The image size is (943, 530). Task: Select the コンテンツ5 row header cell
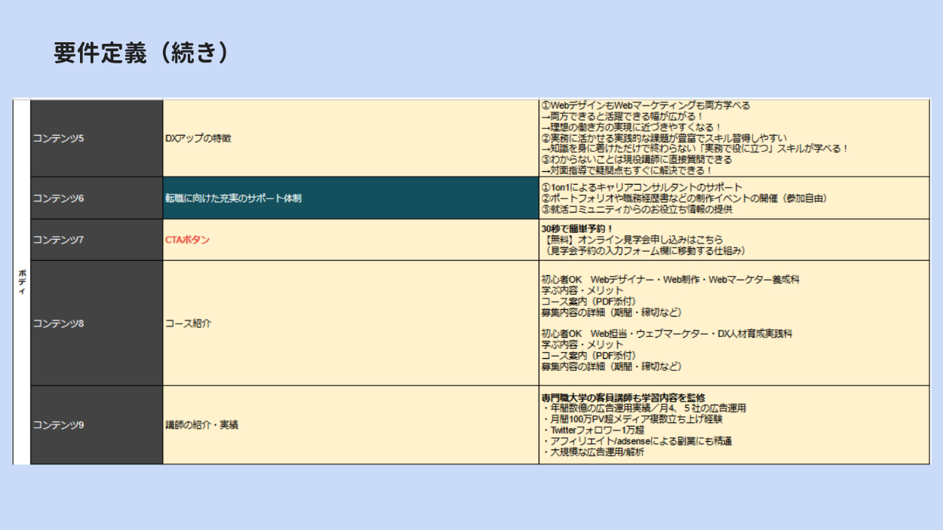click(96, 138)
